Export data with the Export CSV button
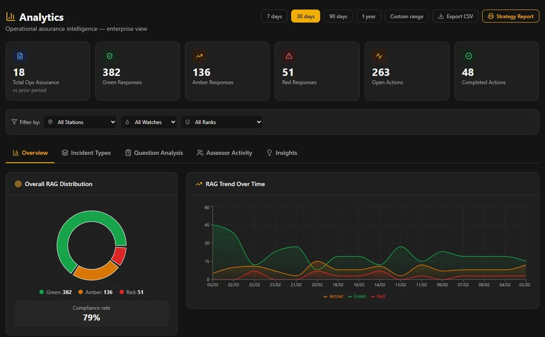 tap(456, 16)
